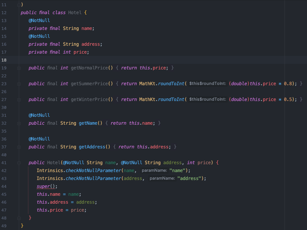Expand the folded getSummerPrice method

19,84
